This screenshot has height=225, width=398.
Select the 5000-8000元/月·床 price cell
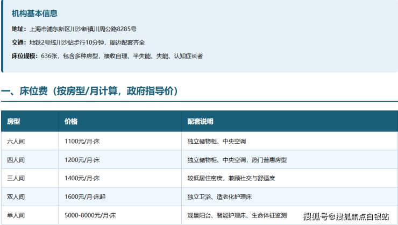120,215
